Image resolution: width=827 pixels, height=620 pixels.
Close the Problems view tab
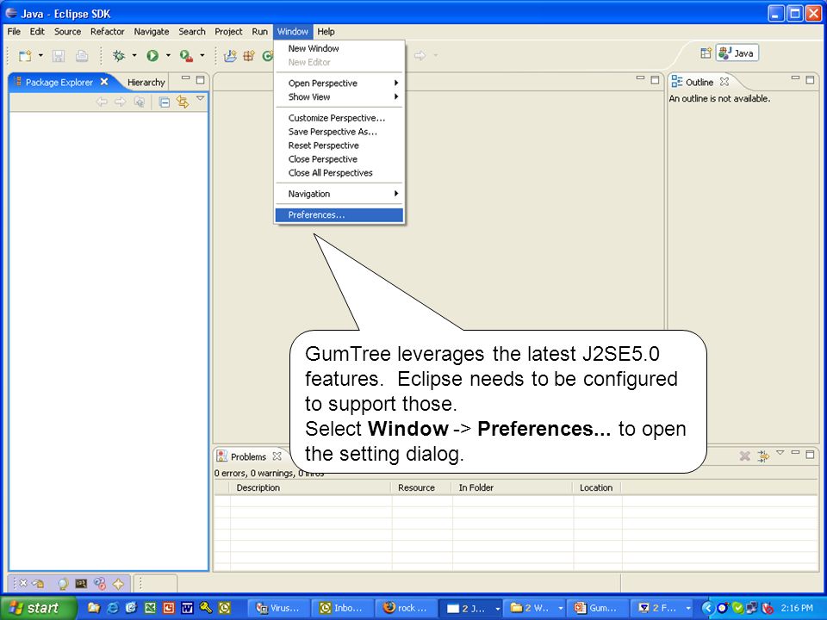[277, 456]
